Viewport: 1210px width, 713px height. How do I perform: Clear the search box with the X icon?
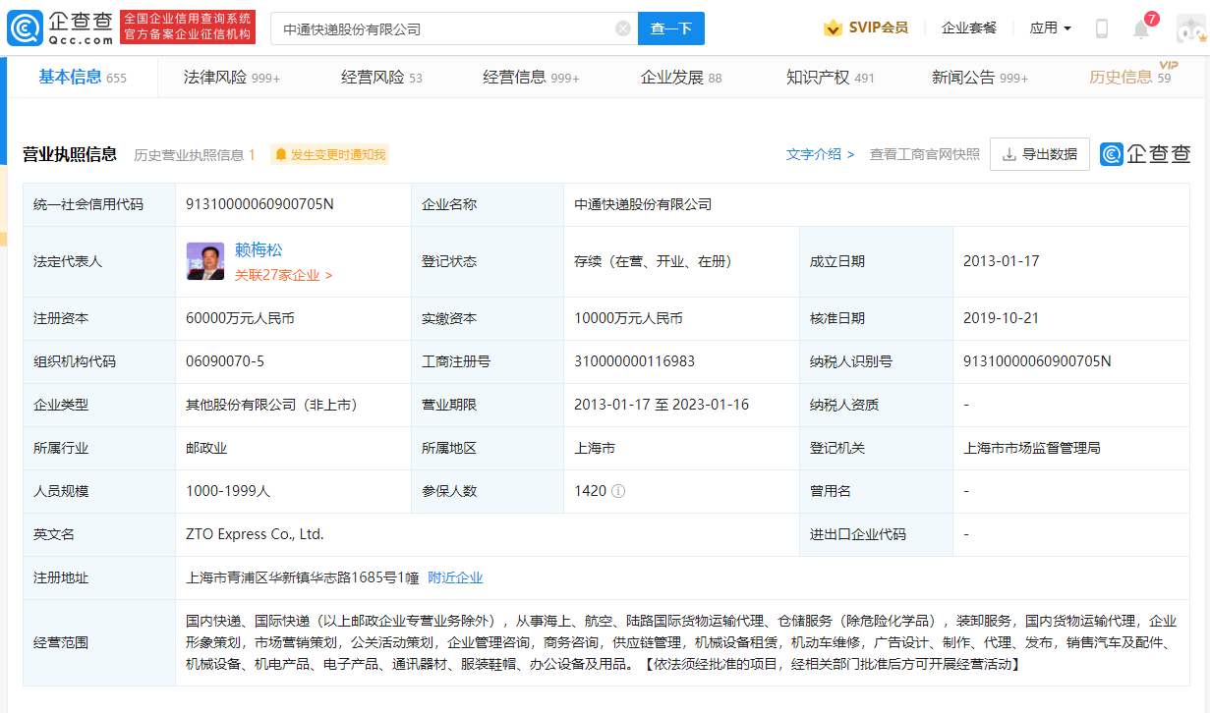point(623,28)
